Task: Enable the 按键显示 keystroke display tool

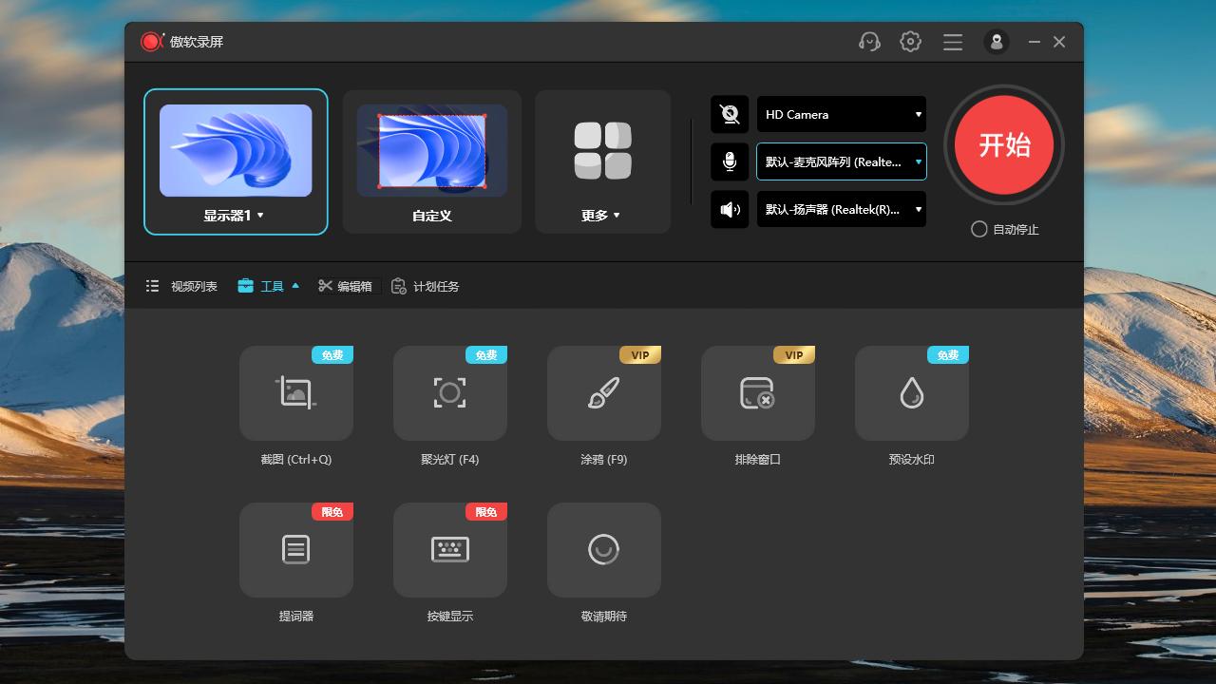Action: pos(450,550)
